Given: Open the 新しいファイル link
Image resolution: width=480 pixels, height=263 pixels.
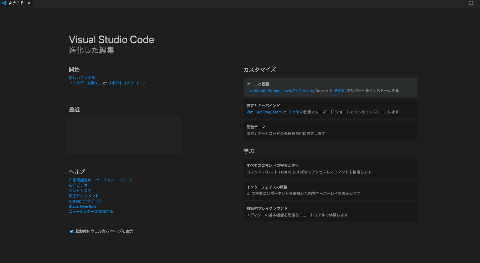Looking at the screenshot, I should tap(82, 78).
